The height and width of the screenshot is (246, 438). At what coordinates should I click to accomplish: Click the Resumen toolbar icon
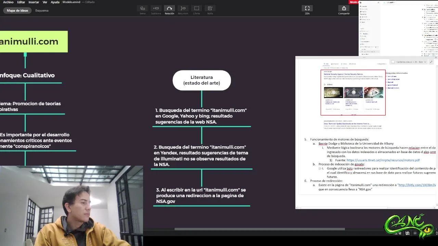click(183, 8)
